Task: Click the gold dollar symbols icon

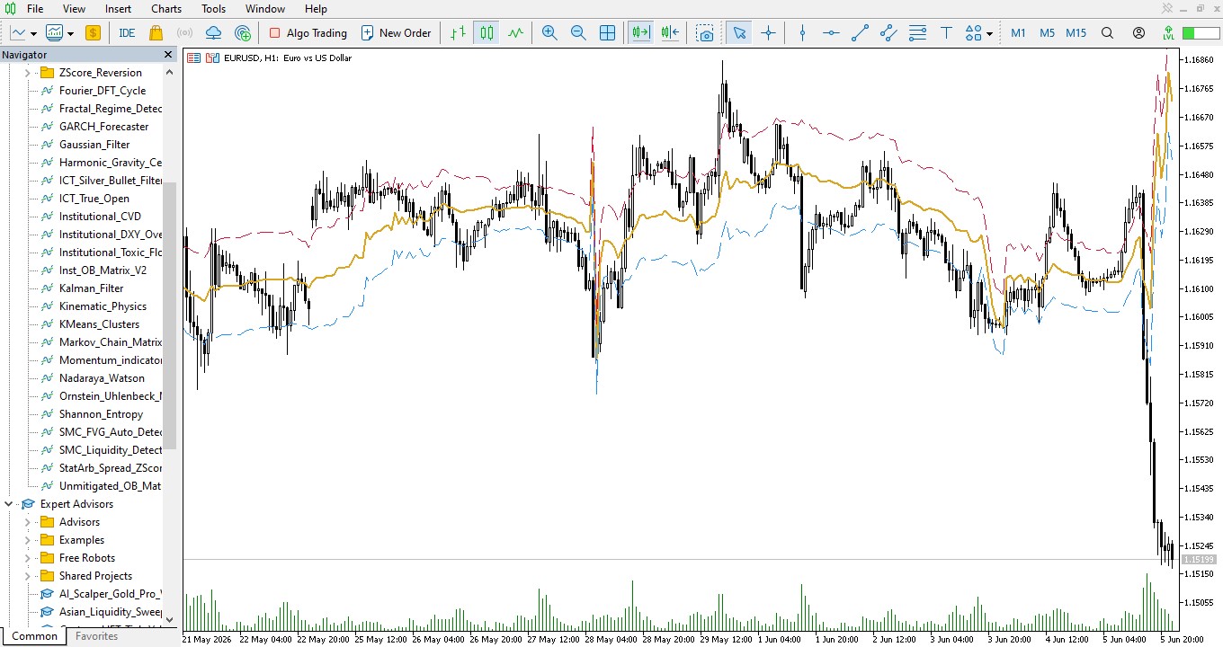Action: tap(93, 33)
